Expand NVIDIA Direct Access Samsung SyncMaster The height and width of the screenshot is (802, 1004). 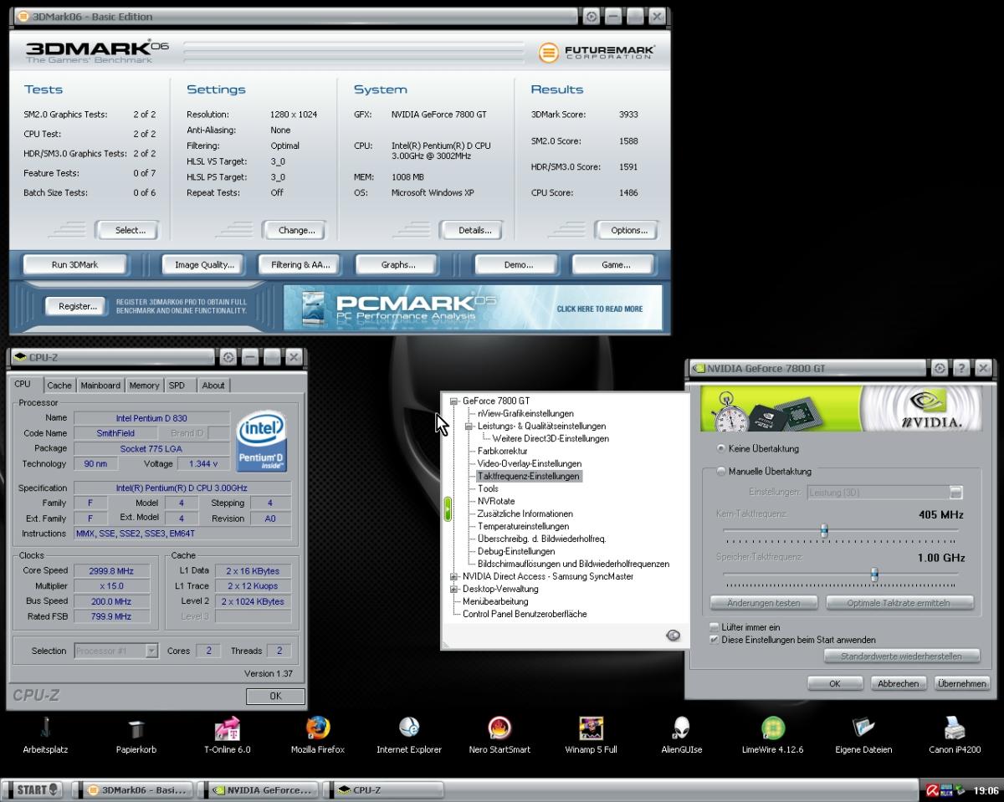point(454,576)
